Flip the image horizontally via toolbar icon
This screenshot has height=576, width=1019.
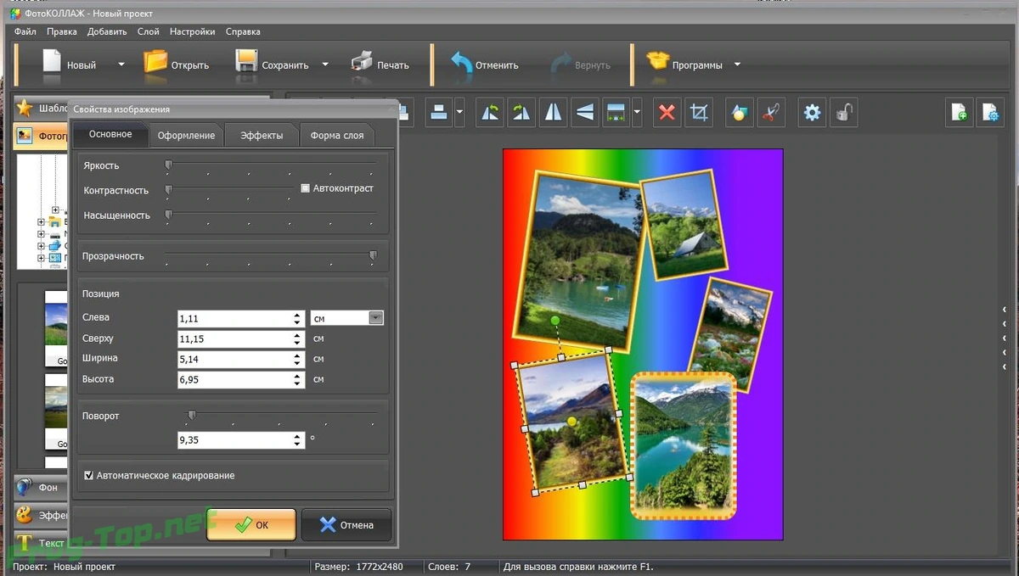tap(553, 113)
